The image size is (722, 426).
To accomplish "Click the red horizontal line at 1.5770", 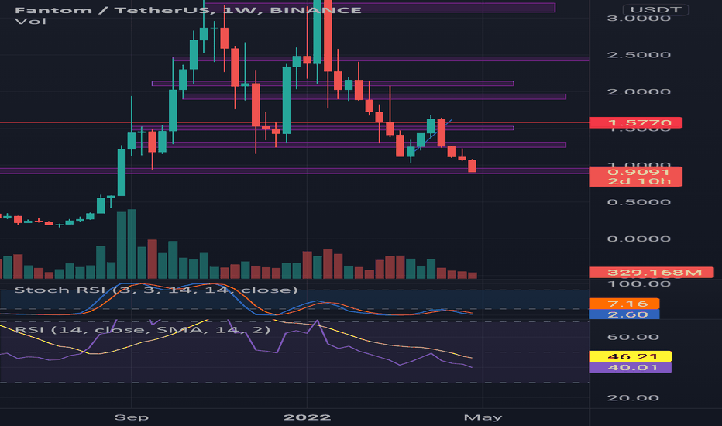I will (x=294, y=123).
